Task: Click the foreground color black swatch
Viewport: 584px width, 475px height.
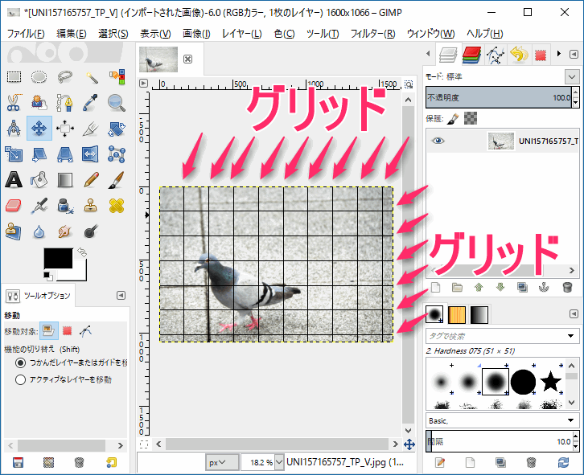Action: pos(58,258)
